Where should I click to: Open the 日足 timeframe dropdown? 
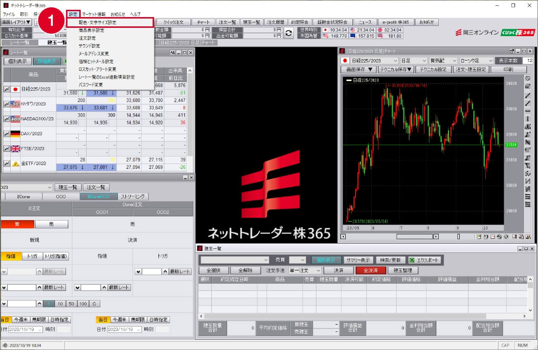point(413,61)
